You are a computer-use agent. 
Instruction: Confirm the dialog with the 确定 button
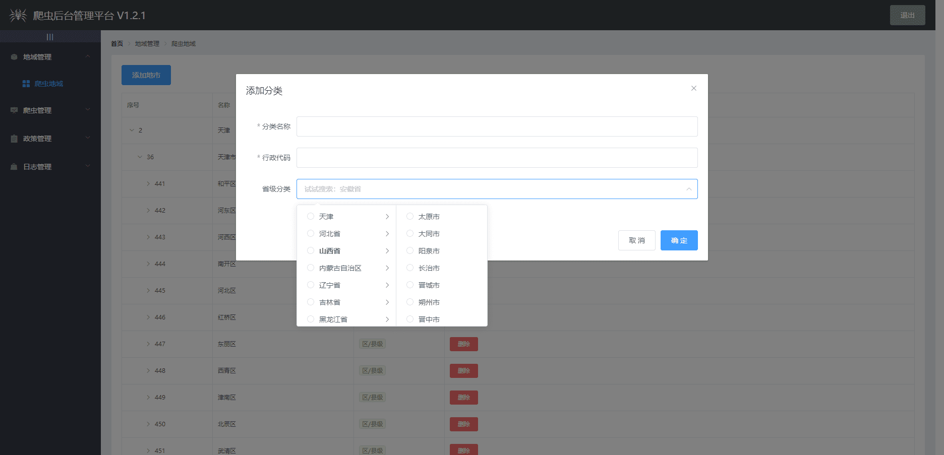point(679,240)
